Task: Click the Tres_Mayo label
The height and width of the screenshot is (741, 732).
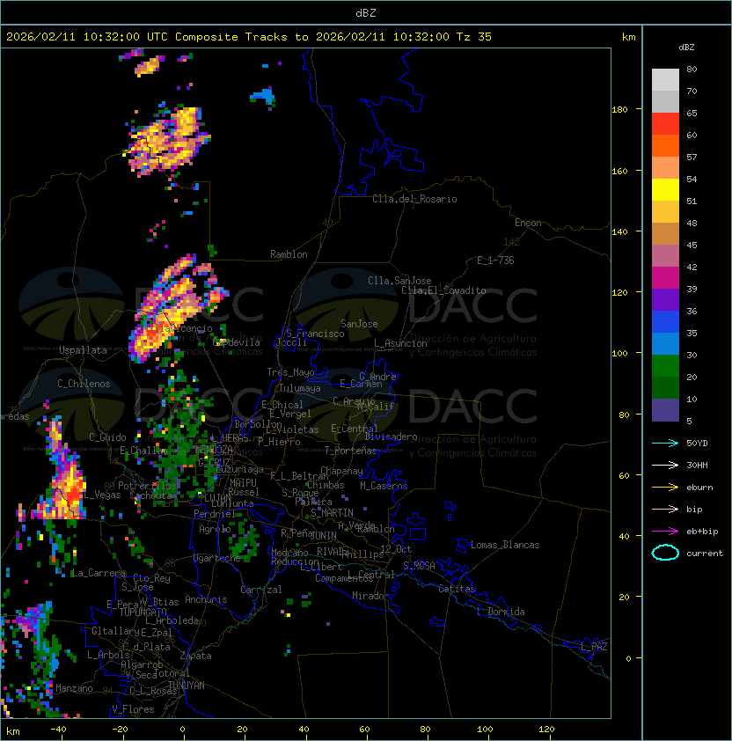Action: 290,372
